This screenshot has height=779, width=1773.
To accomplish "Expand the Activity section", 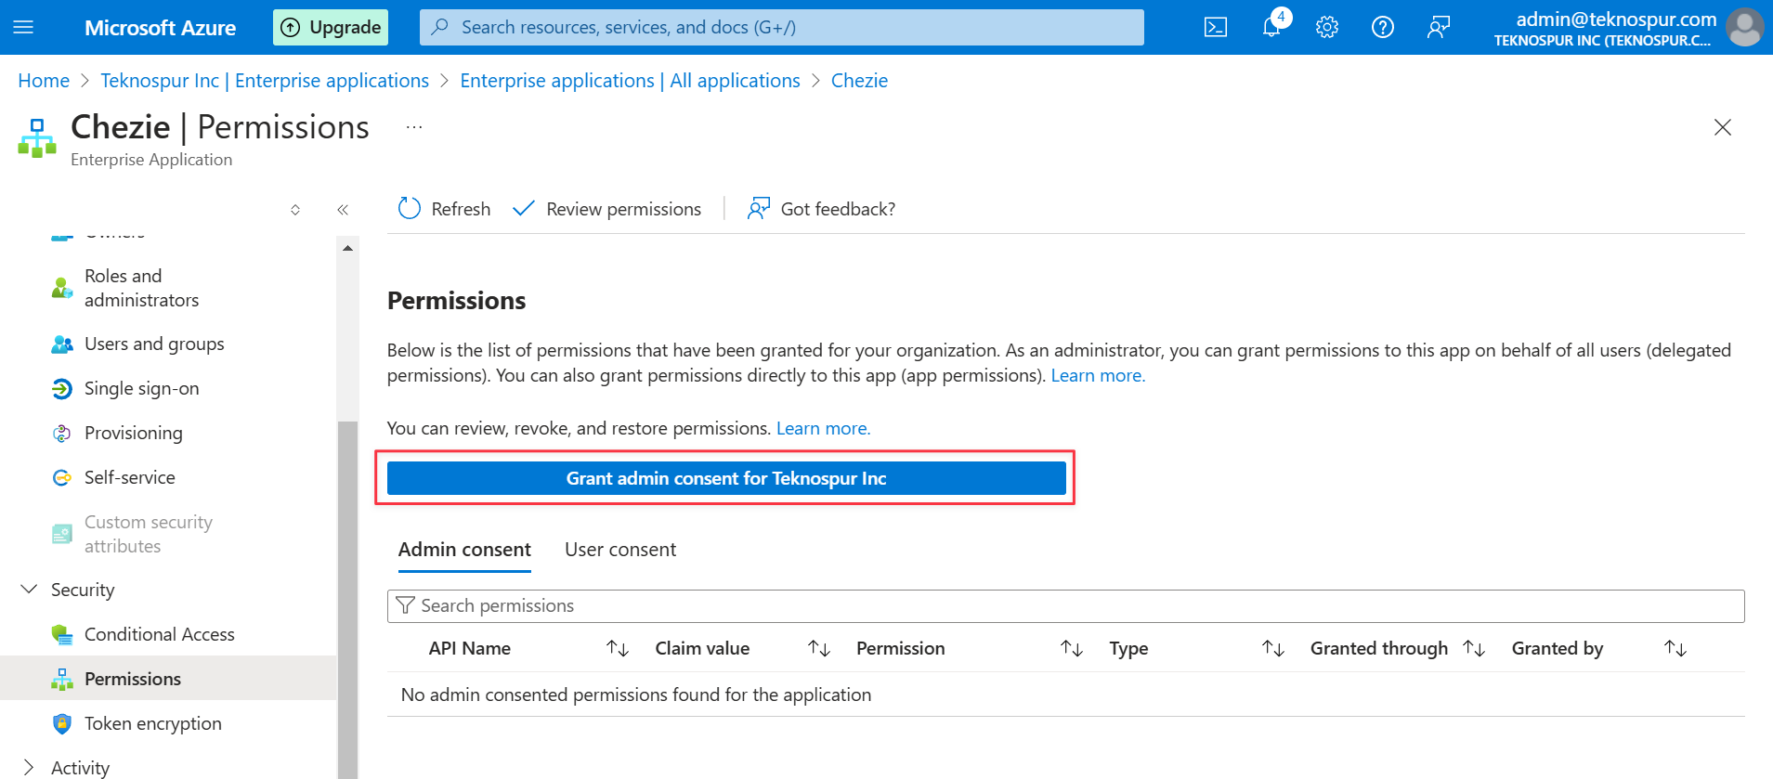I will 29,767.
